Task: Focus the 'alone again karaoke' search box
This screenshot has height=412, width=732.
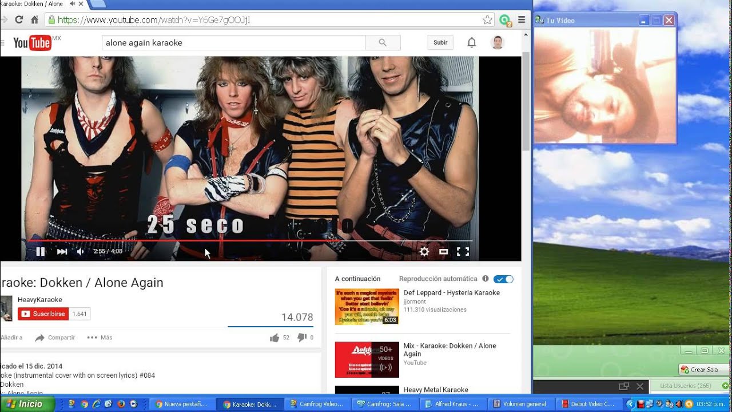Action: click(x=233, y=43)
